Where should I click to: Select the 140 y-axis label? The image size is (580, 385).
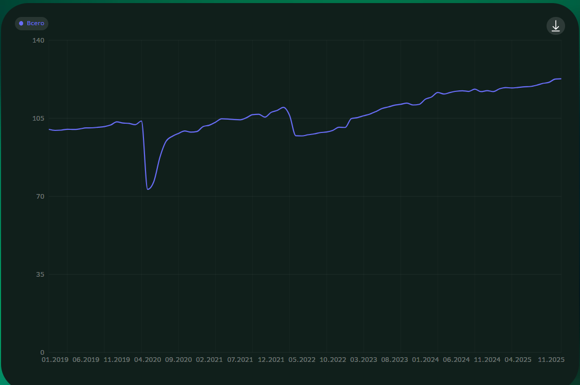pos(39,40)
